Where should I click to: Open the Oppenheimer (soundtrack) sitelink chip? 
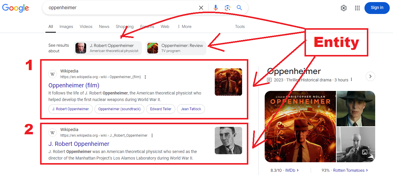click(119, 109)
